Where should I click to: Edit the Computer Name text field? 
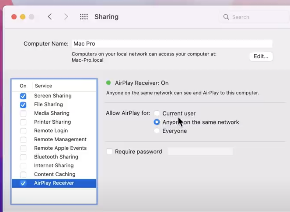172,44
